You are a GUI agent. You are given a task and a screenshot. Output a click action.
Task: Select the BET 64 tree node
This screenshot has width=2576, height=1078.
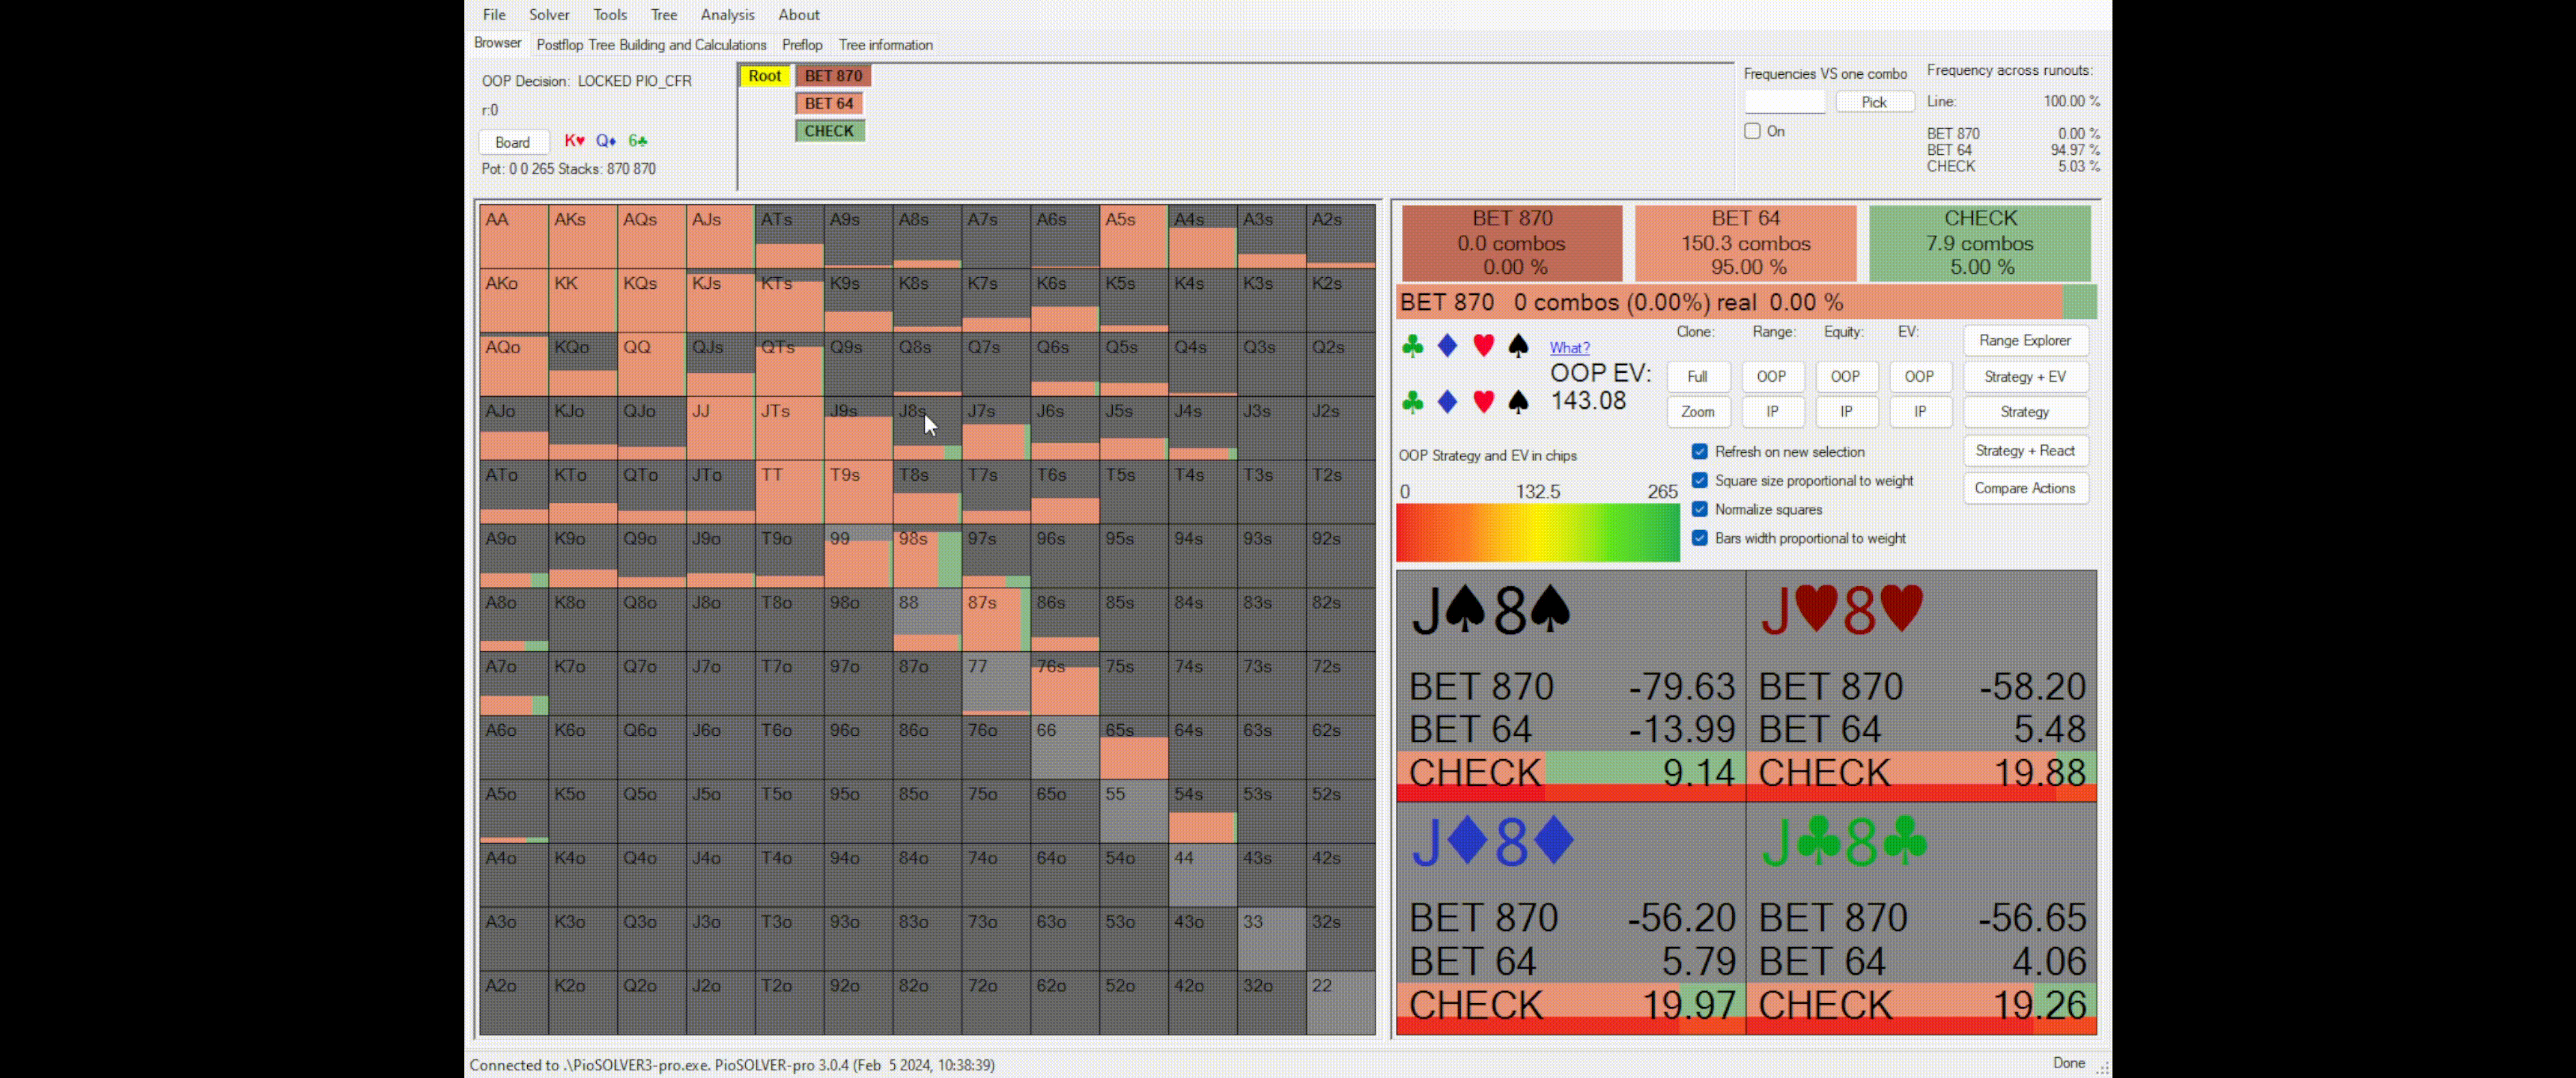829,103
